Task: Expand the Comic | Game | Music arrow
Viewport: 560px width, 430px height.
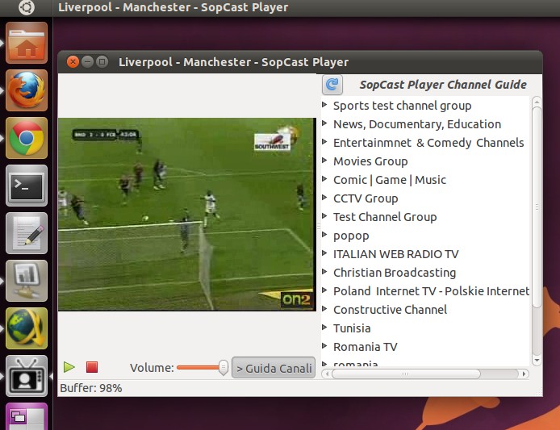Action: tap(324, 178)
